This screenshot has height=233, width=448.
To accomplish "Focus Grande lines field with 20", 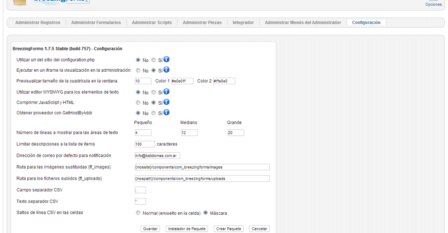I will click(x=236, y=133).
